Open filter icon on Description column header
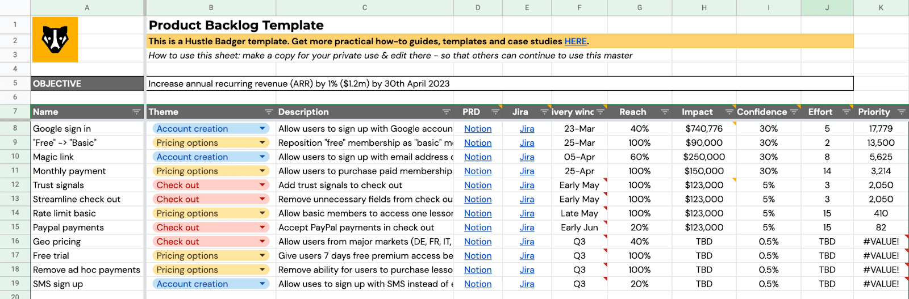Viewport: 909px width, 299px height. coord(446,112)
